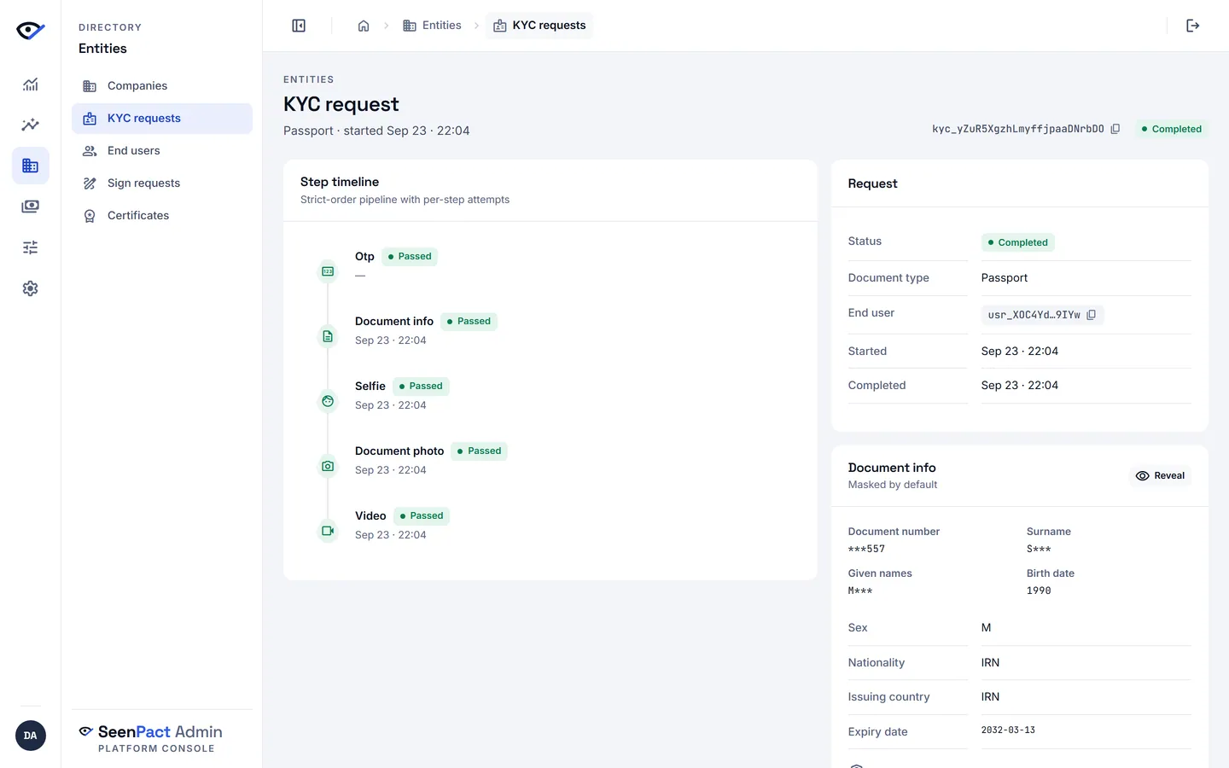Image resolution: width=1229 pixels, height=768 pixels.
Task: Click the logout icon in header
Action: coord(1193,26)
